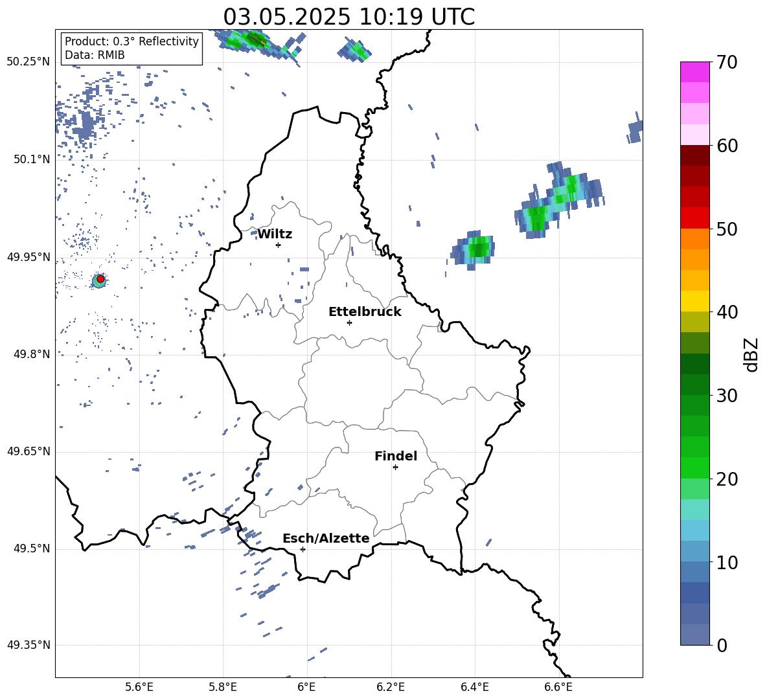Click the 30 tick on colorbar
The width and height of the screenshot is (767, 700).
726,396
